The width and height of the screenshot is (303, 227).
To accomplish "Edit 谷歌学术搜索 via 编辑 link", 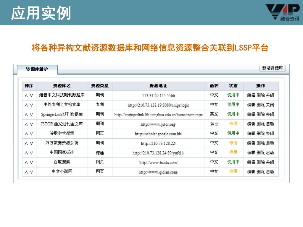I will [252, 134].
